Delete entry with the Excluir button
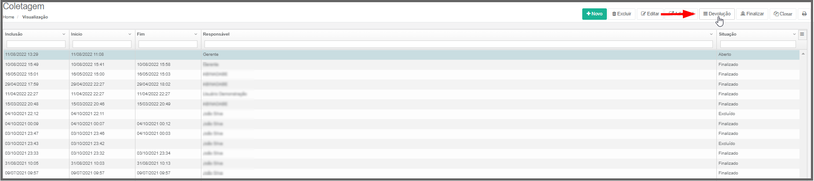This screenshot has height=181, width=814. [x=621, y=14]
